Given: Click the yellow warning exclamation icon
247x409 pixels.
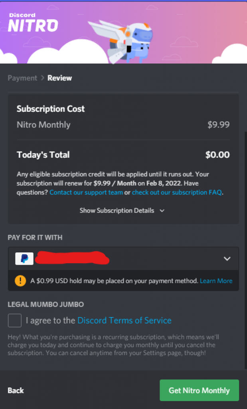Looking at the screenshot, I should (x=20, y=281).
